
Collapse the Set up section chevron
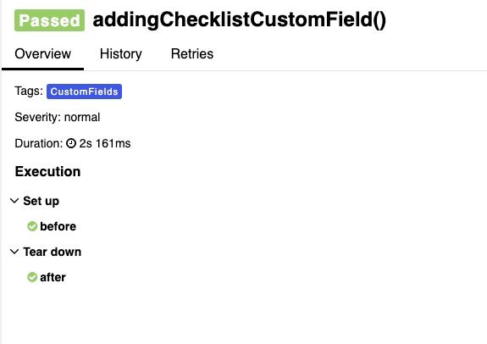pos(14,201)
